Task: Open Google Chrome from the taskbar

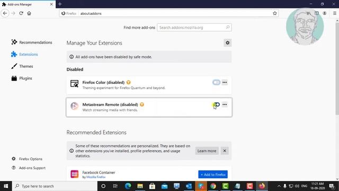Action: (x=213, y=186)
